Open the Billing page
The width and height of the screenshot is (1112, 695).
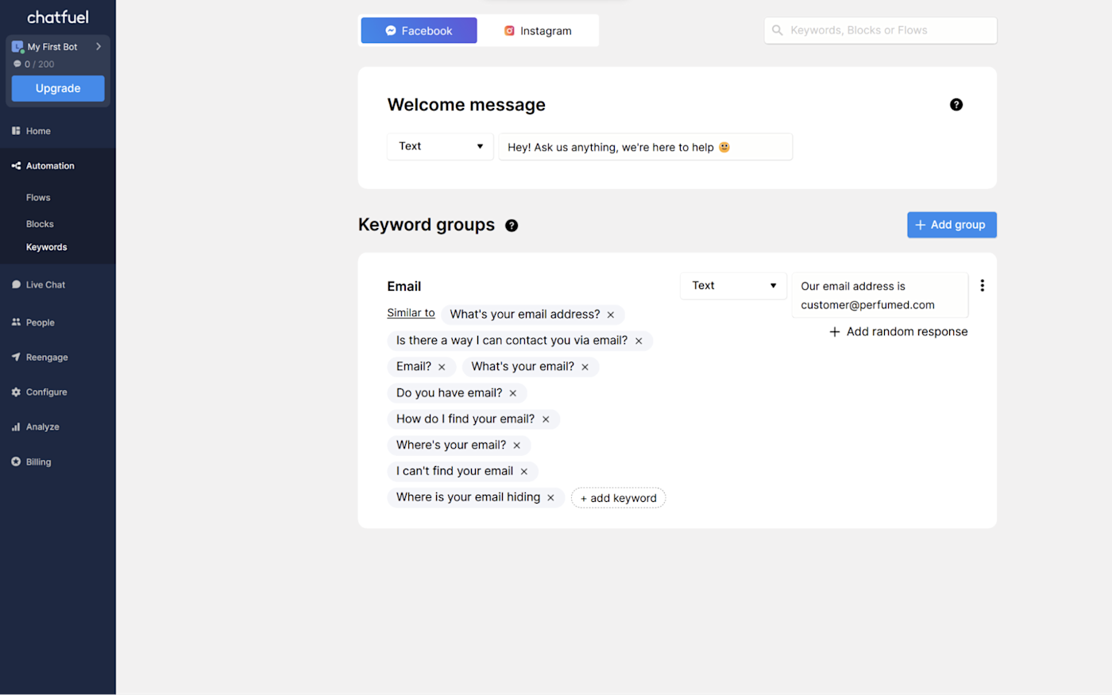coord(38,462)
